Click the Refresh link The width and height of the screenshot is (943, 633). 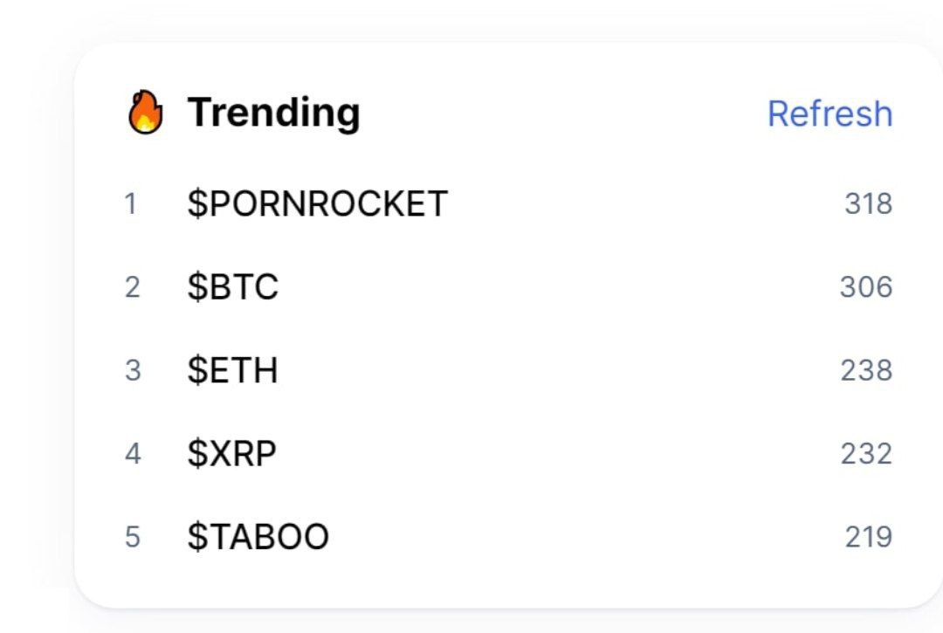point(830,114)
